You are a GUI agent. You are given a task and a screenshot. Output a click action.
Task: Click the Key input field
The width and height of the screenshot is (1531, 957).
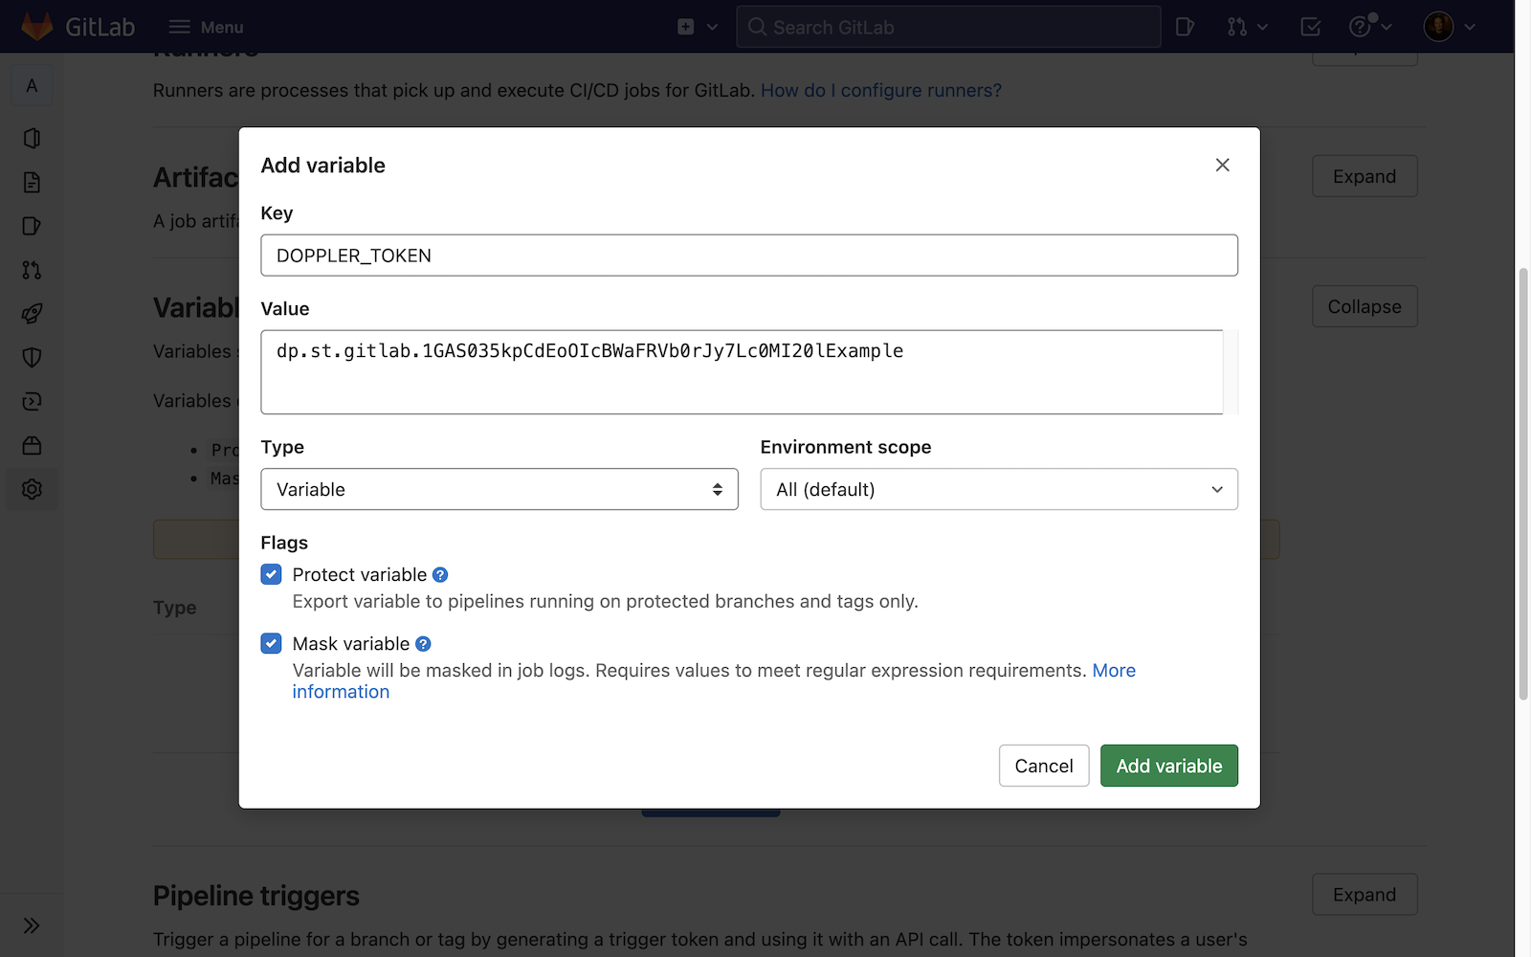pyautogui.click(x=749, y=256)
